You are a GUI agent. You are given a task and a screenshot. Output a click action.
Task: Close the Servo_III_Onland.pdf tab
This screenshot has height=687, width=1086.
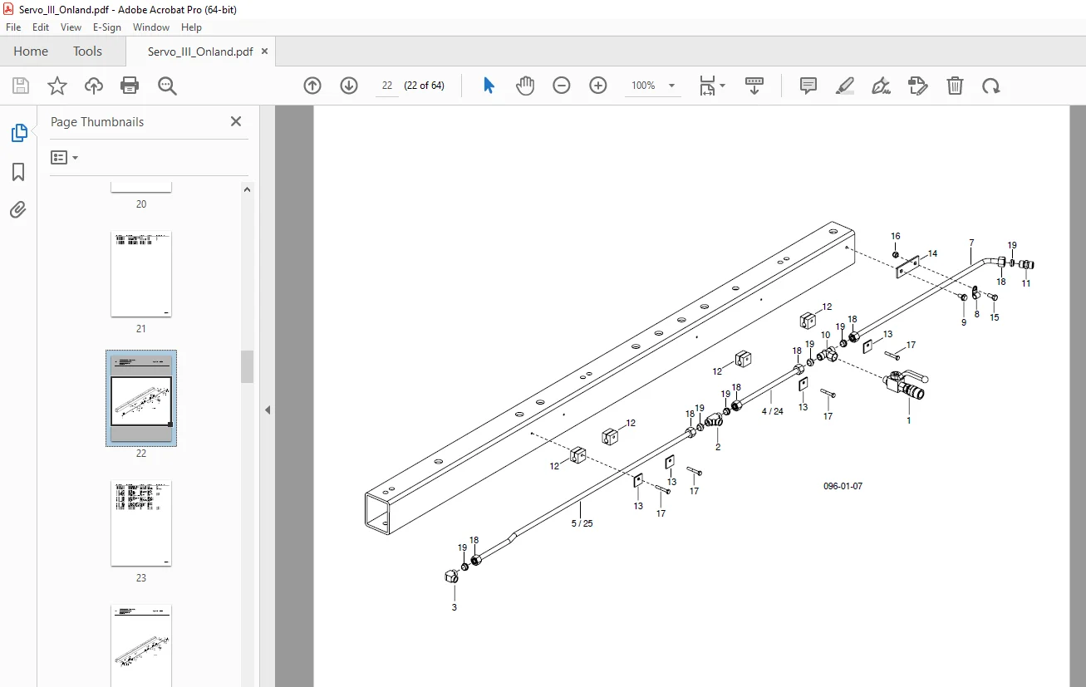265,52
